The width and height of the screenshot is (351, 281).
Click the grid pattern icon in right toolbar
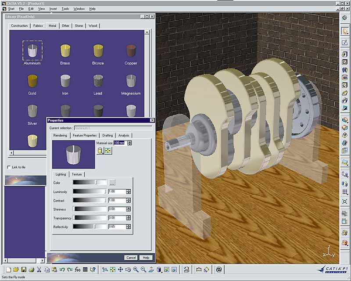(x=345, y=192)
